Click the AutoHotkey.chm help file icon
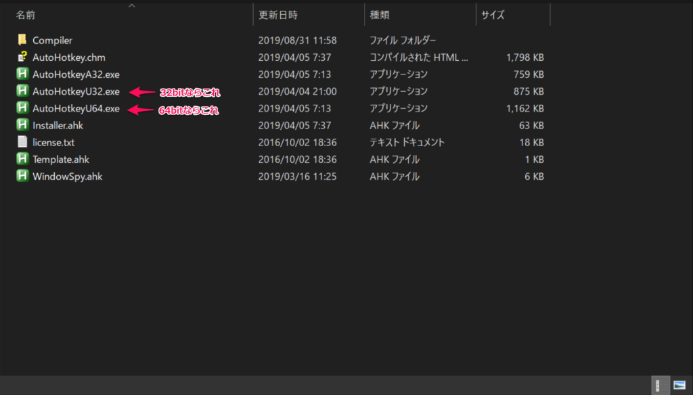 click(x=22, y=57)
